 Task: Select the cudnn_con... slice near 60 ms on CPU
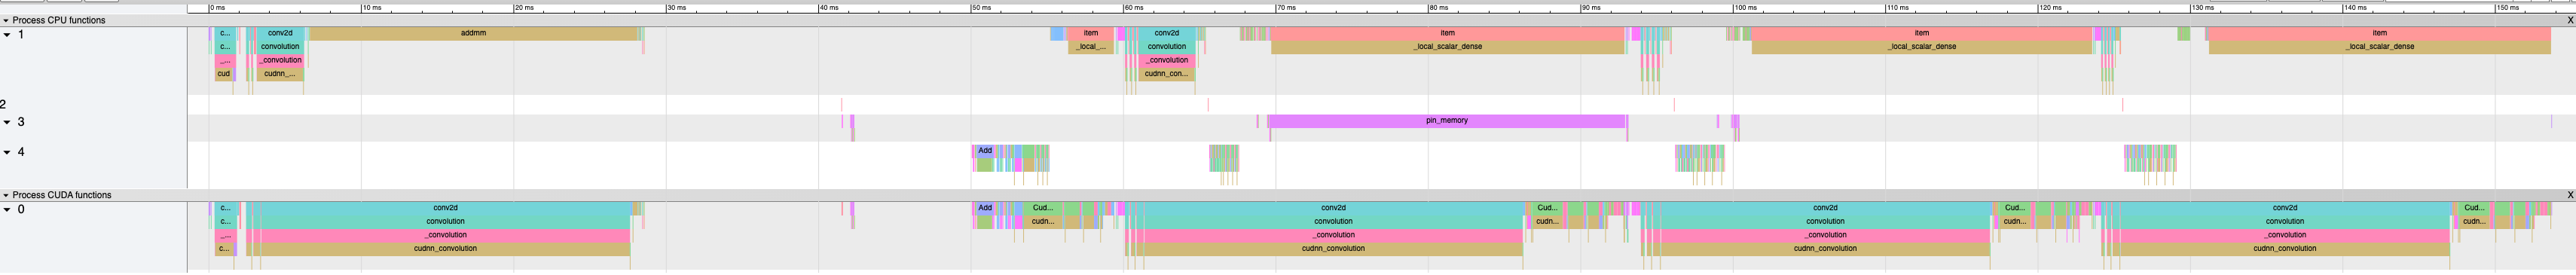1167,74
